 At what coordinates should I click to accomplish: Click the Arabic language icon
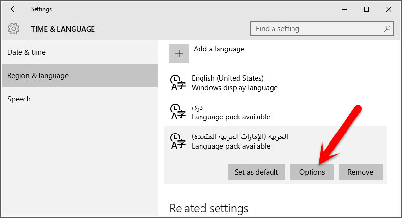[178, 141]
